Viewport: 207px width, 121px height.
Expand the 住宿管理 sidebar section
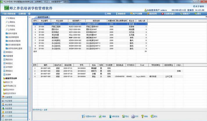[14, 97]
